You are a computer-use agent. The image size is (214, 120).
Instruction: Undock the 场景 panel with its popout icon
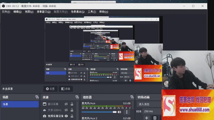(37, 97)
